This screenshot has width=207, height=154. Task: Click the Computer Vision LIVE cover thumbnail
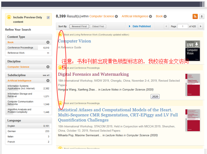[193, 51]
